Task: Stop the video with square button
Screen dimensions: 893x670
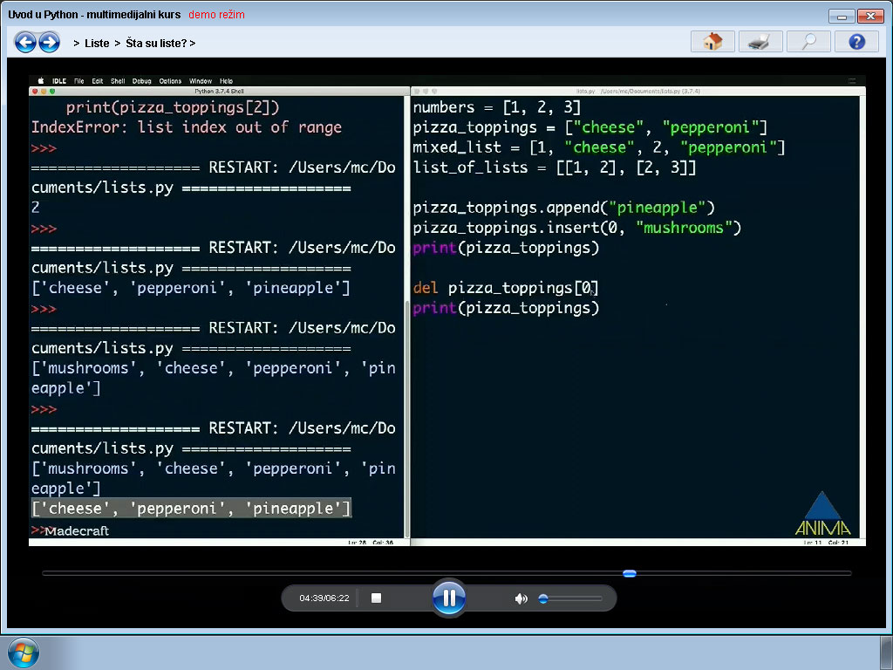Action: coord(377,598)
